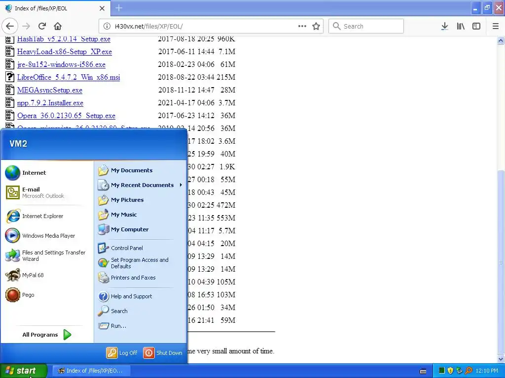Click the forward navigation arrow
The width and height of the screenshot is (505, 378).
[26, 26]
